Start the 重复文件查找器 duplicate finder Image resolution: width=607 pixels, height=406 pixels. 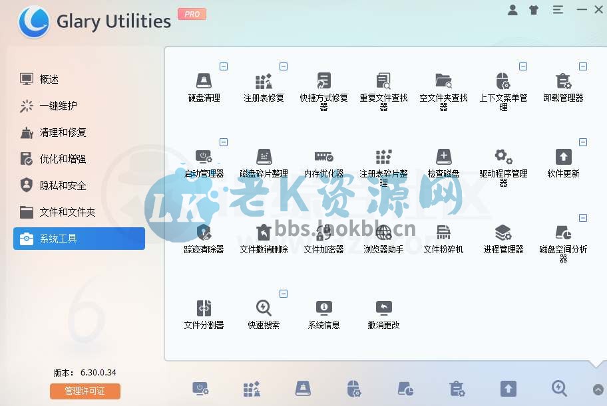pyautogui.click(x=383, y=92)
